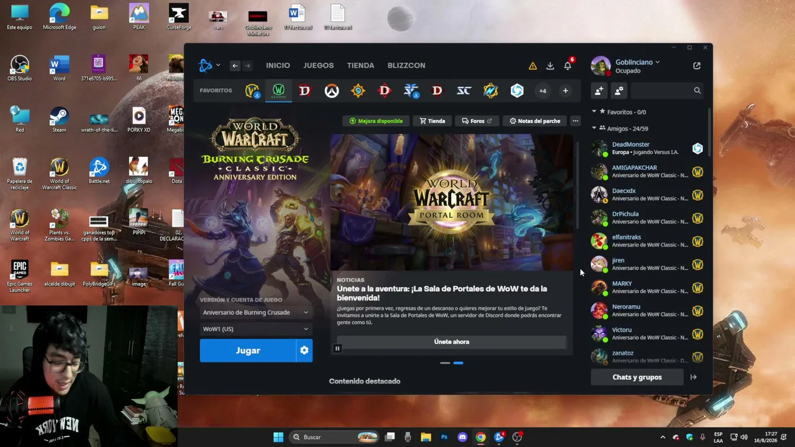Select the OBS Studio desktop shortcut
The image size is (795, 447).
19,68
